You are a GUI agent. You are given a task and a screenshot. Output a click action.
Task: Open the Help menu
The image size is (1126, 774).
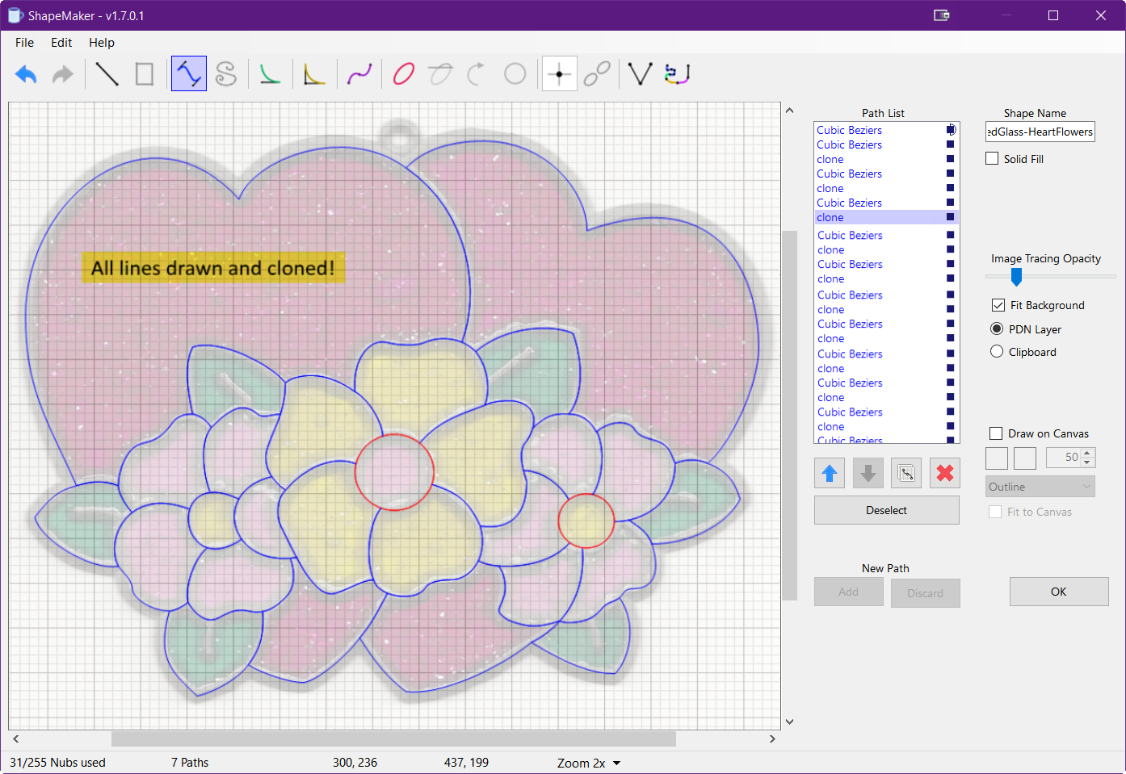pyautogui.click(x=102, y=42)
